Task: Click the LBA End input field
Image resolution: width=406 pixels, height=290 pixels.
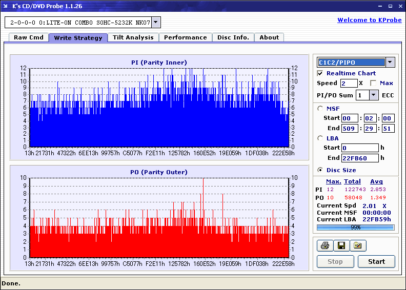Action: click(x=360, y=158)
